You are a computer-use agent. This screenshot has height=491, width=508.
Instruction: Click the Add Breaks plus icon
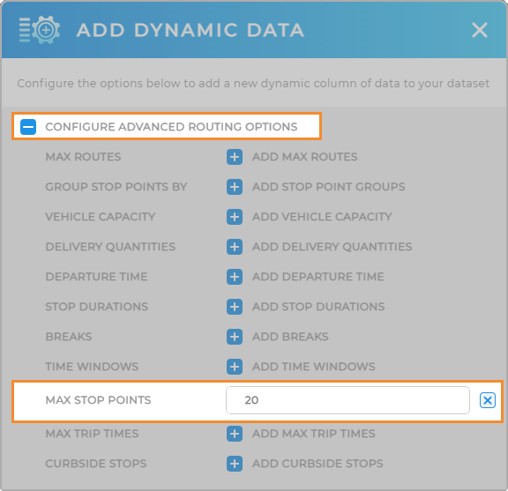click(x=235, y=337)
